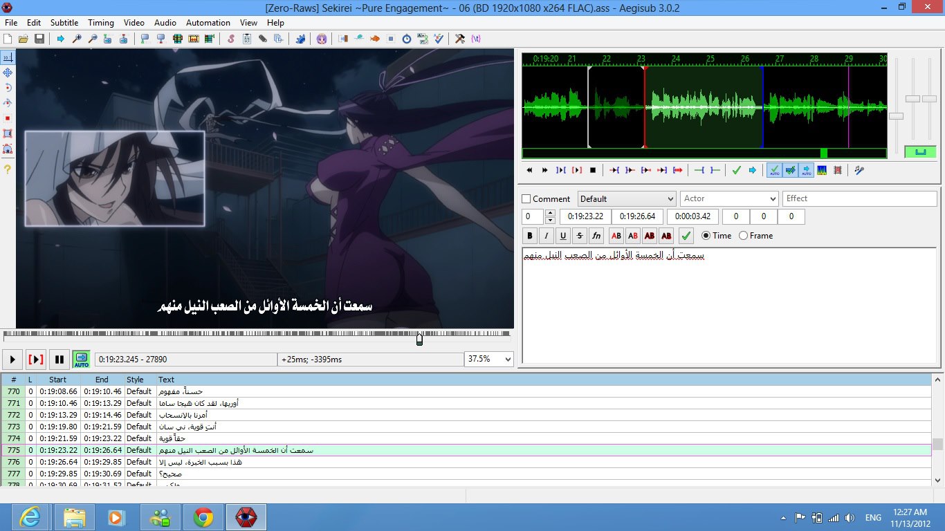The height and width of the screenshot is (531, 945).
Task: Open the Styles Manager (pink S icon)
Action: [x=231, y=39]
